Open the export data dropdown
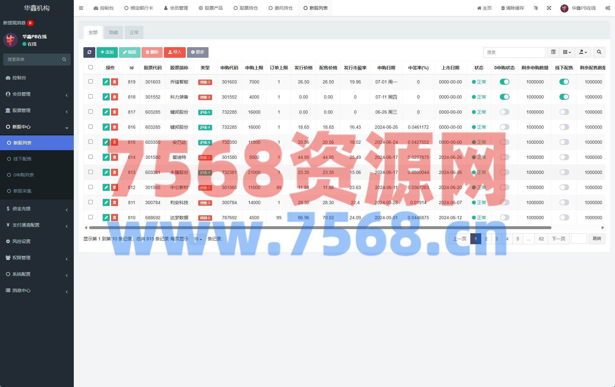This screenshot has height=387, width=615. click(x=583, y=52)
